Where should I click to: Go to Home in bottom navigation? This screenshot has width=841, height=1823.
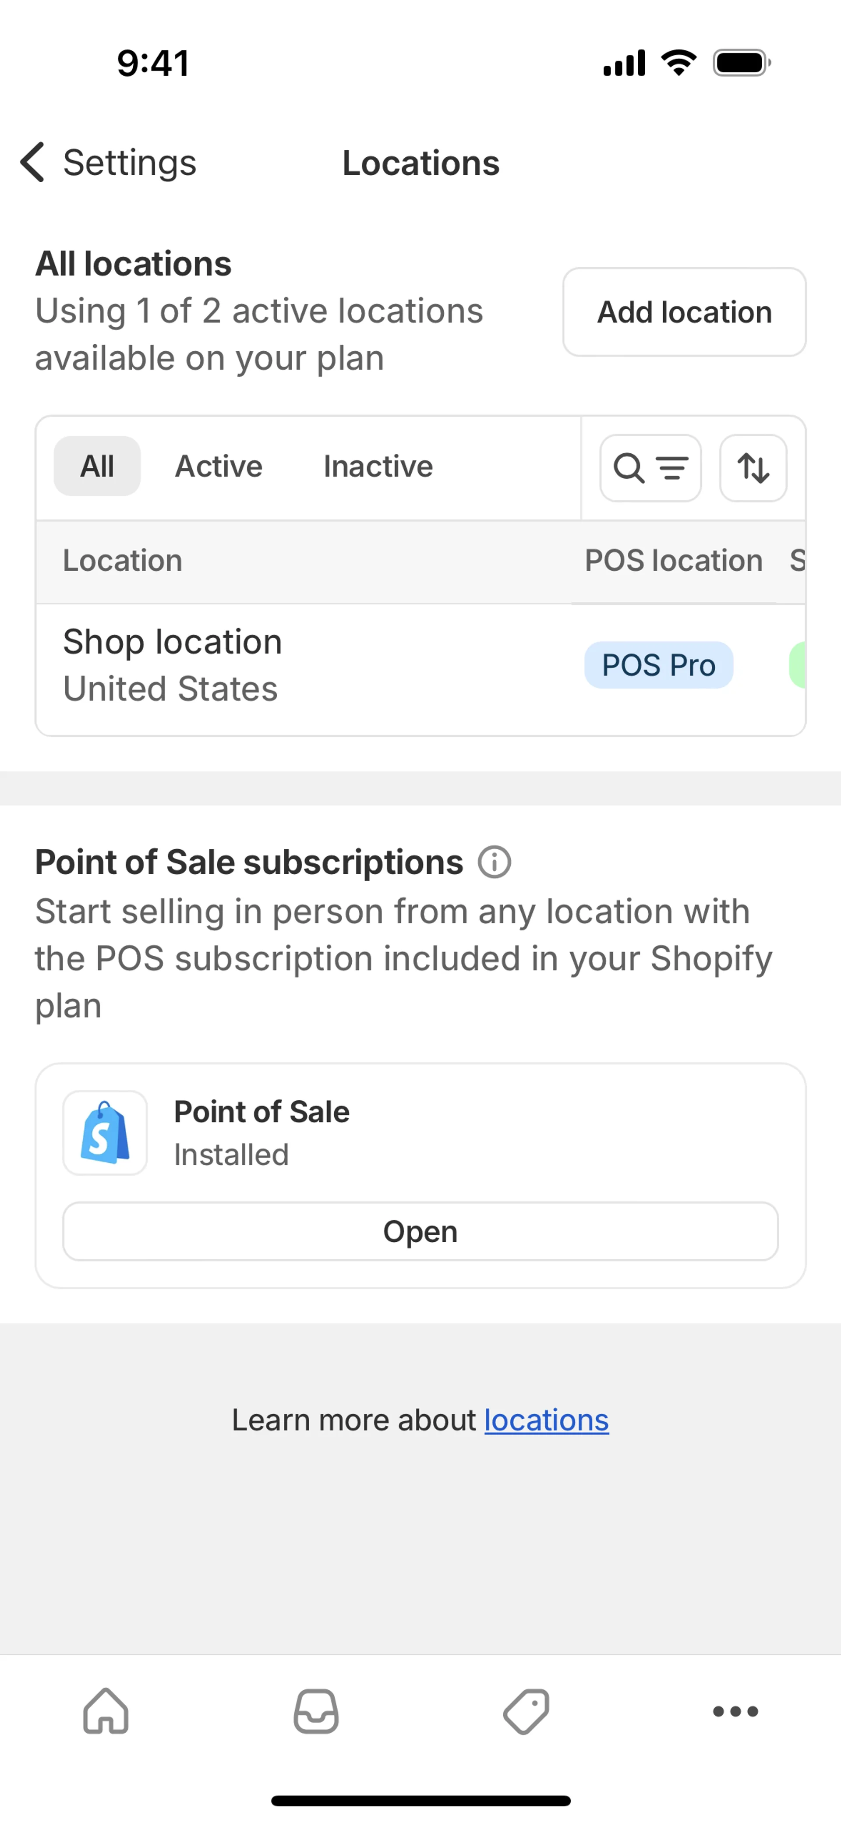coord(106,1711)
